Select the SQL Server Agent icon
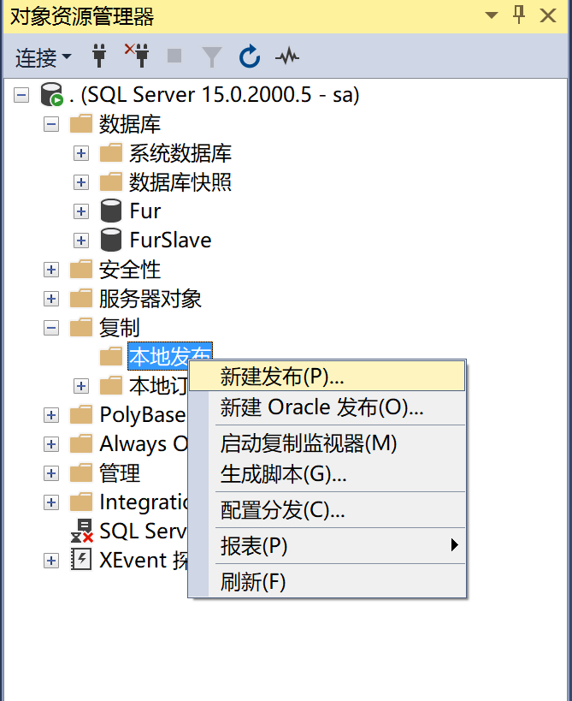The image size is (572, 701). point(81,531)
